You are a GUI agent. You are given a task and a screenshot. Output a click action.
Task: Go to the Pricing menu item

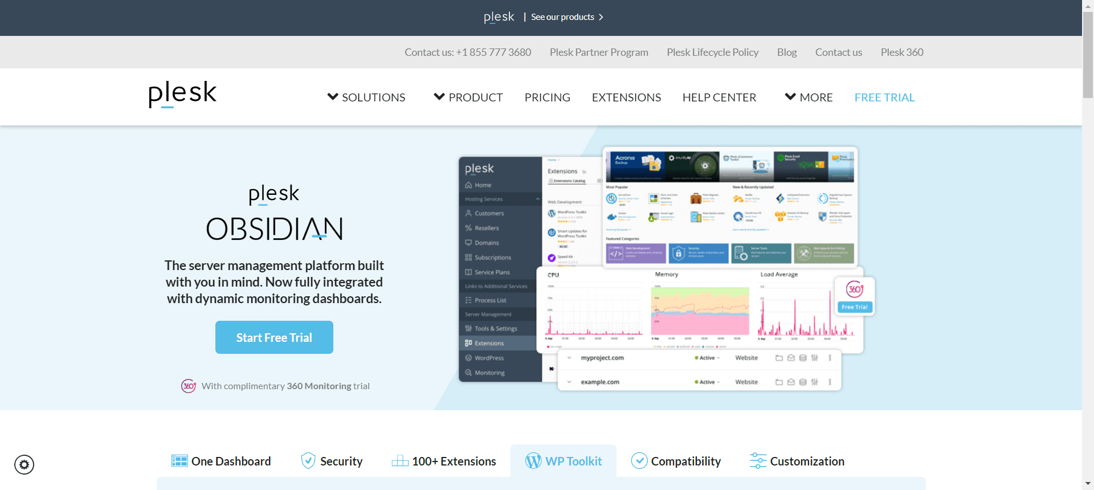[547, 97]
